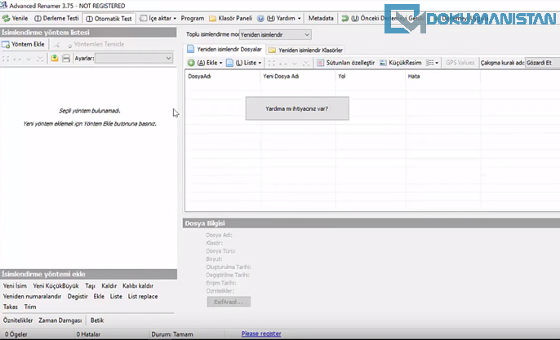
Task: Open the Toplu isimlendirme modu dropdown
Action: pos(275,34)
